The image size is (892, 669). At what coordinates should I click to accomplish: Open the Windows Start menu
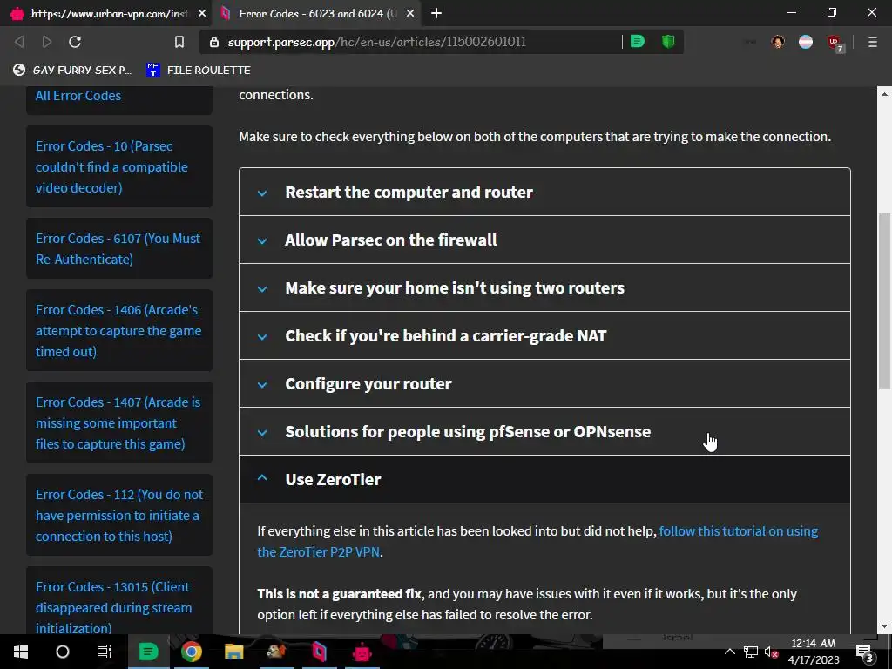coord(21,652)
